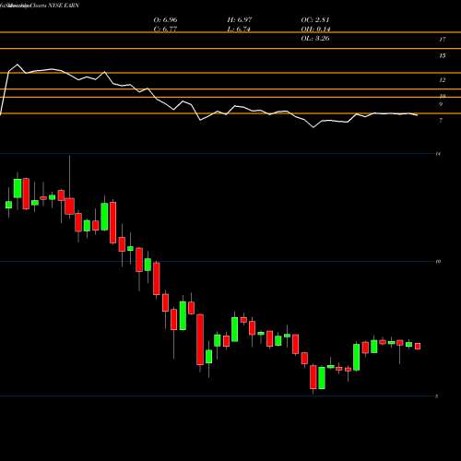The width and height of the screenshot is (461, 461).
Task: Click the low value L: 6.74
Action: click(239, 30)
